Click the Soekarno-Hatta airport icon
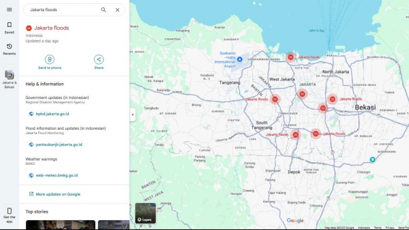 (x=240, y=60)
